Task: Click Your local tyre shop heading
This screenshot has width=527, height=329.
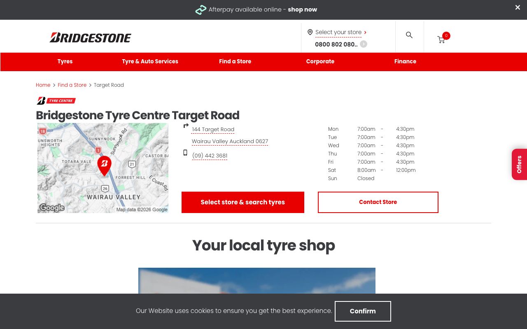Action: click(x=263, y=246)
